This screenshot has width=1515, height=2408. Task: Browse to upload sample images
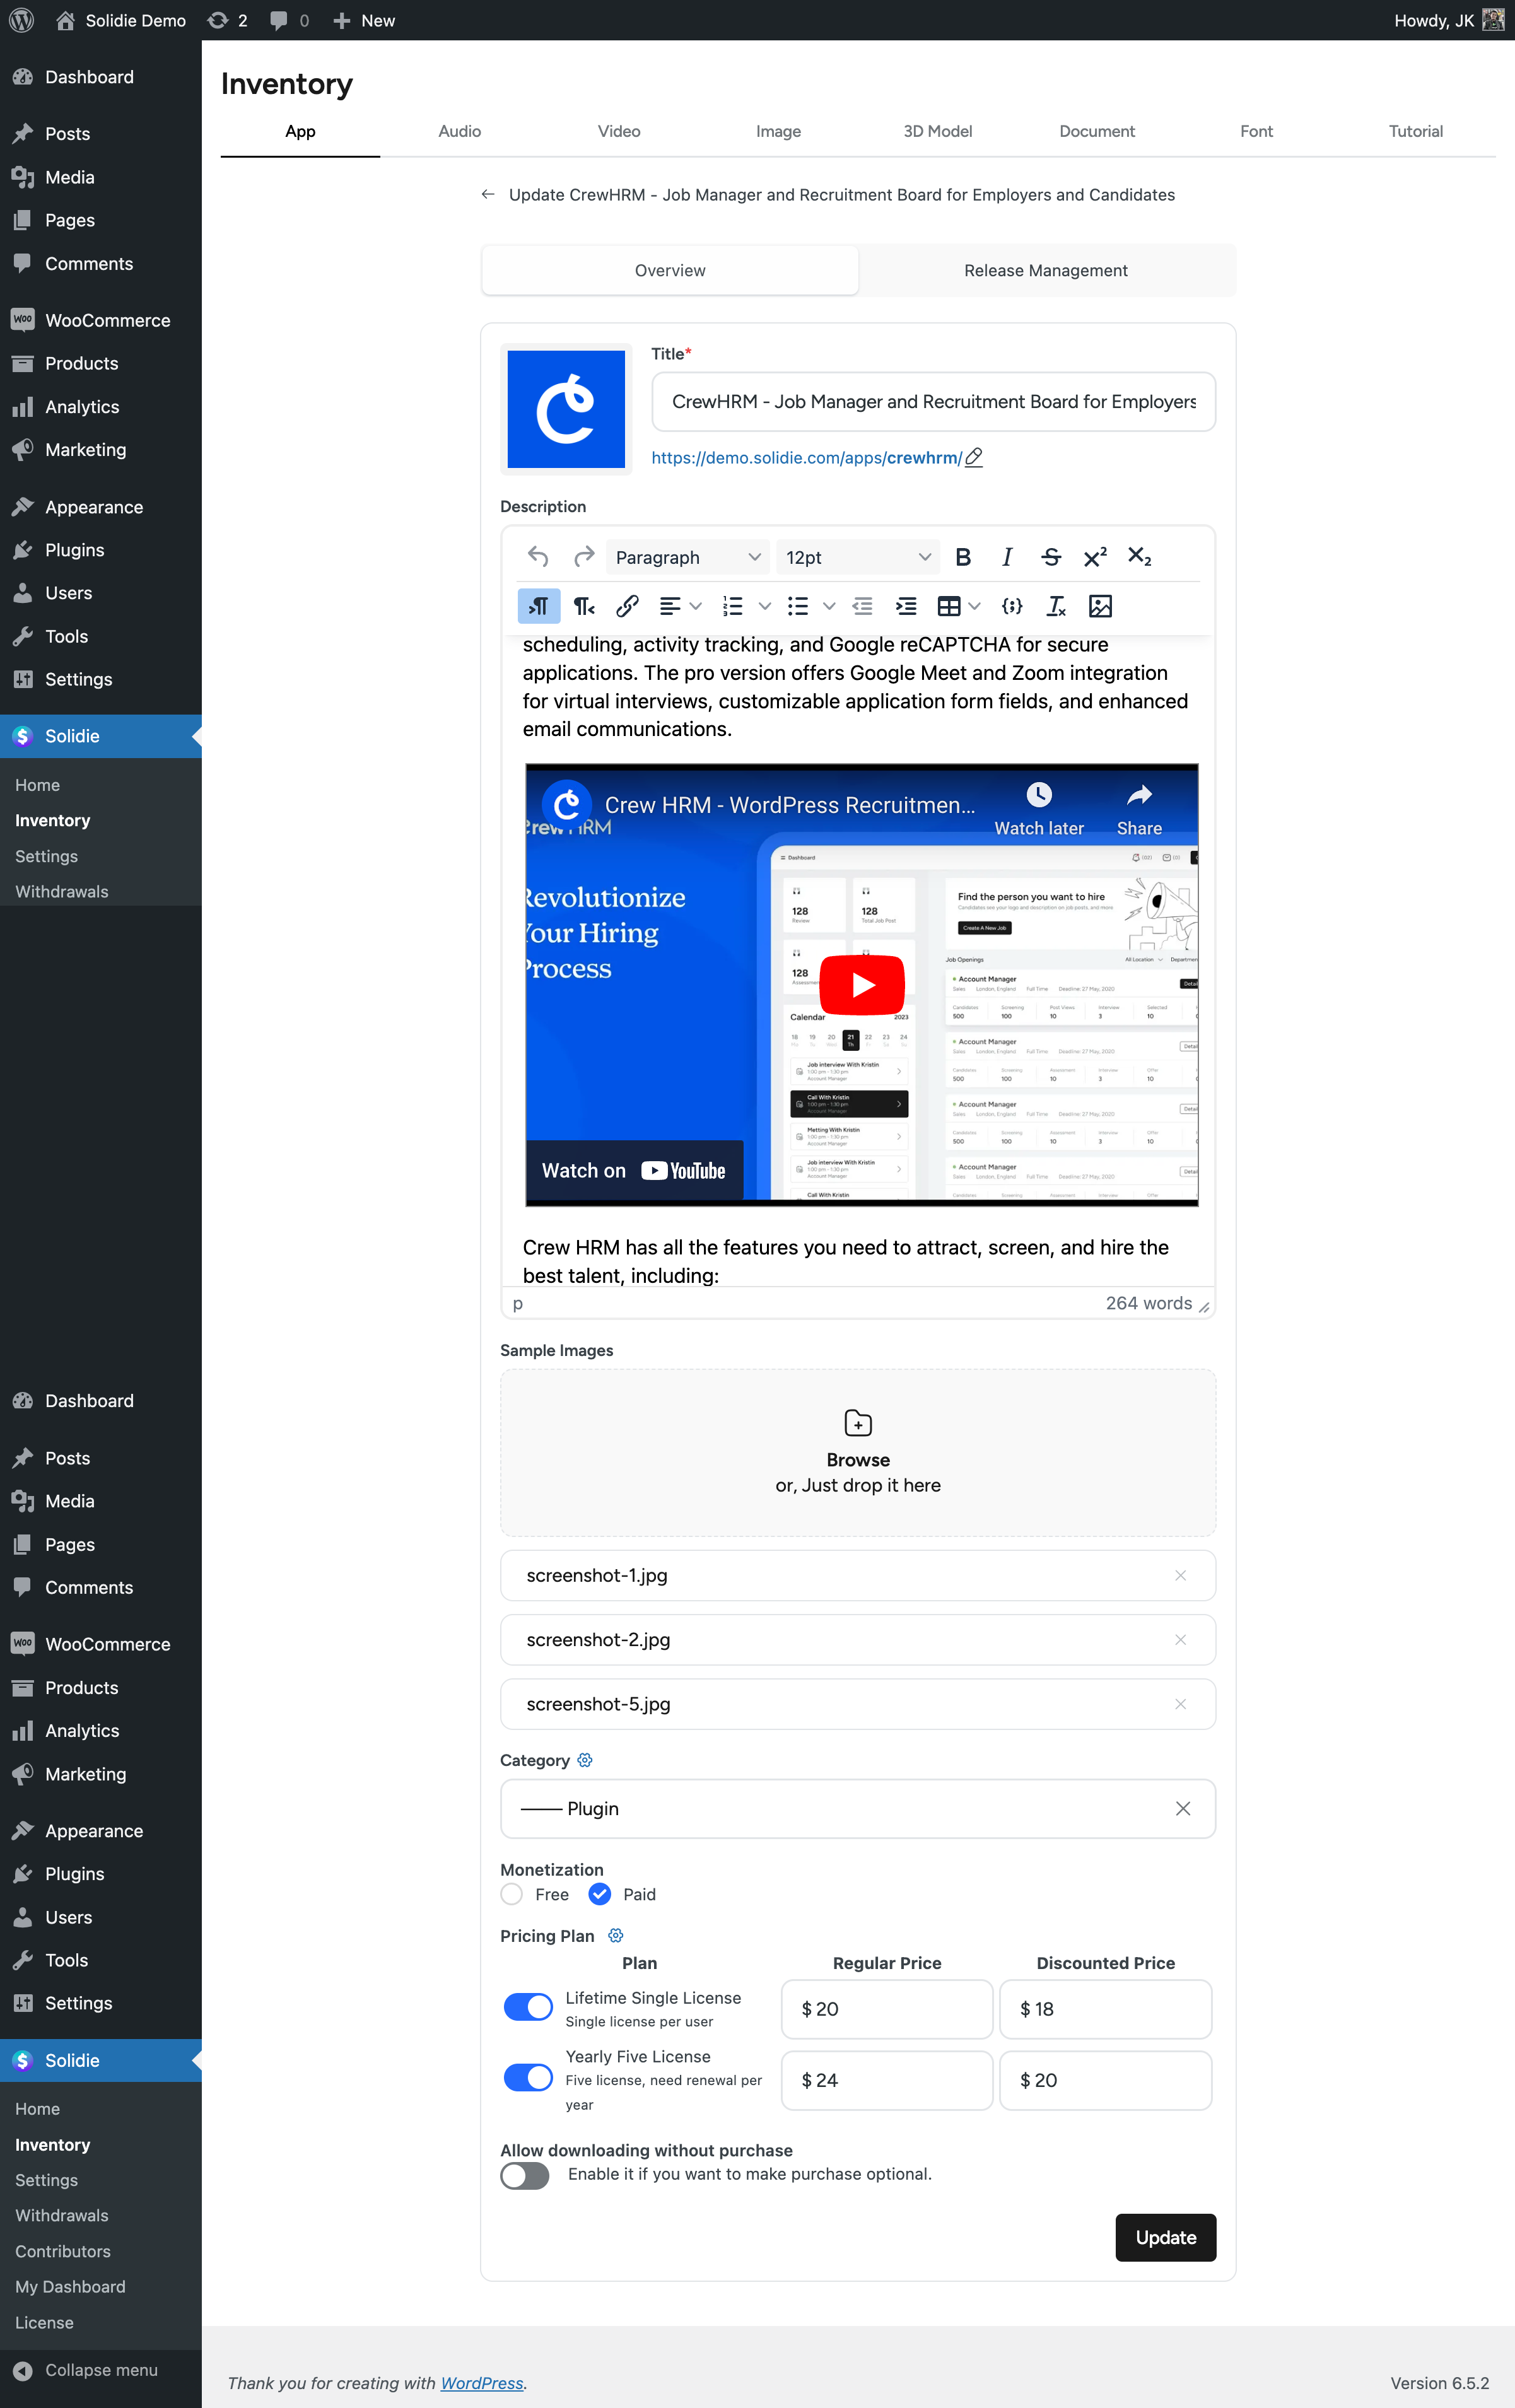tap(858, 1452)
